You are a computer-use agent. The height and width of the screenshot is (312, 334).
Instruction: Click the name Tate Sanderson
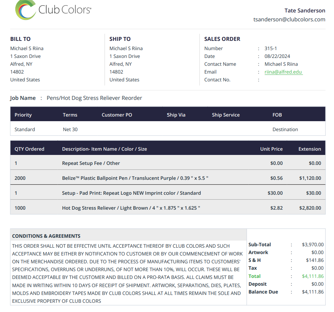coord(305,10)
